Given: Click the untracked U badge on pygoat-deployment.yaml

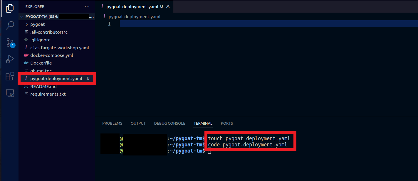Looking at the screenshot, I should tap(88, 78).
